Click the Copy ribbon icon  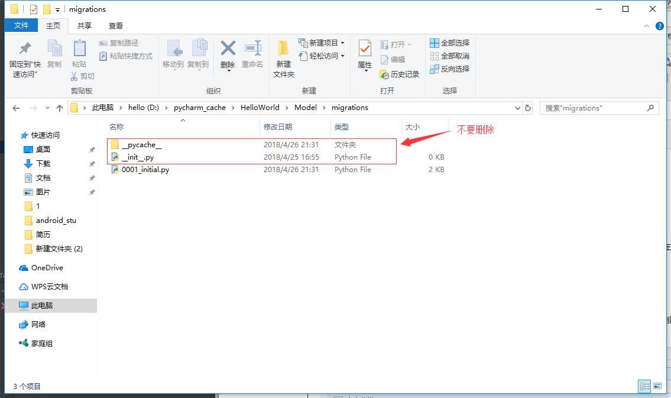(x=54, y=54)
